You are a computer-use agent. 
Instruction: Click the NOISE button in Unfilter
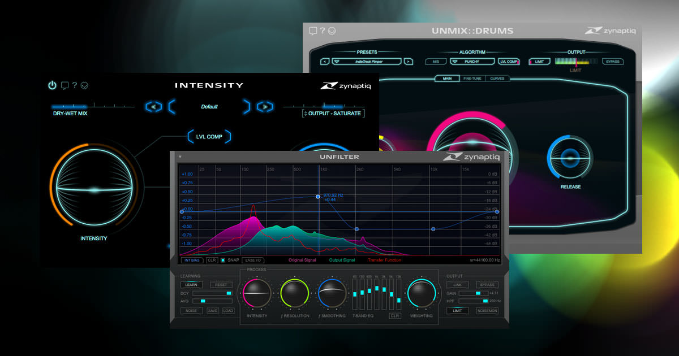(x=191, y=311)
